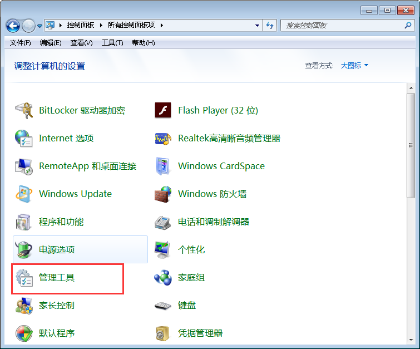Click the refresh button next to address bar
420x349 pixels.
click(270, 26)
